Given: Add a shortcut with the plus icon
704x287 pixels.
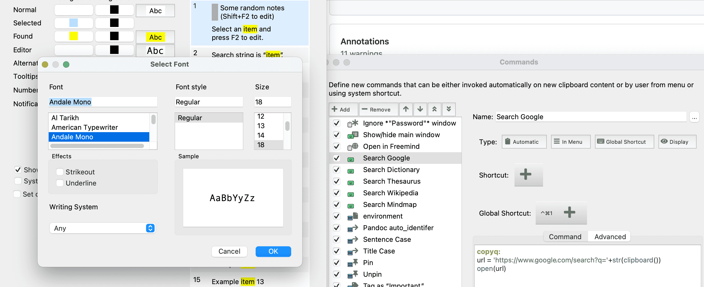Looking at the screenshot, I should click(528, 175).
